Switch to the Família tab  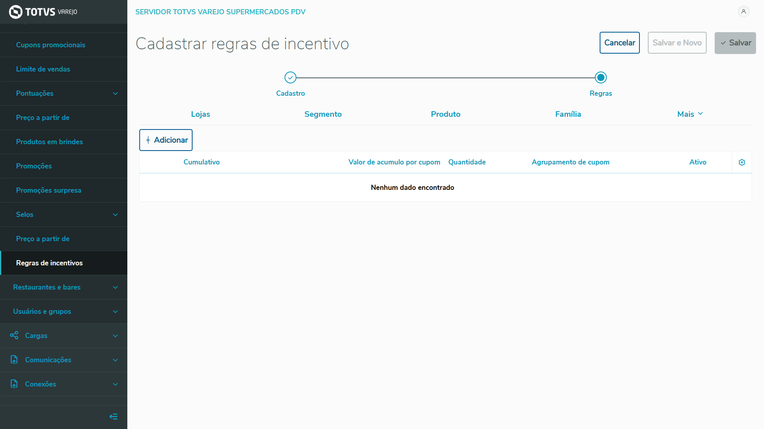[568, 114]
